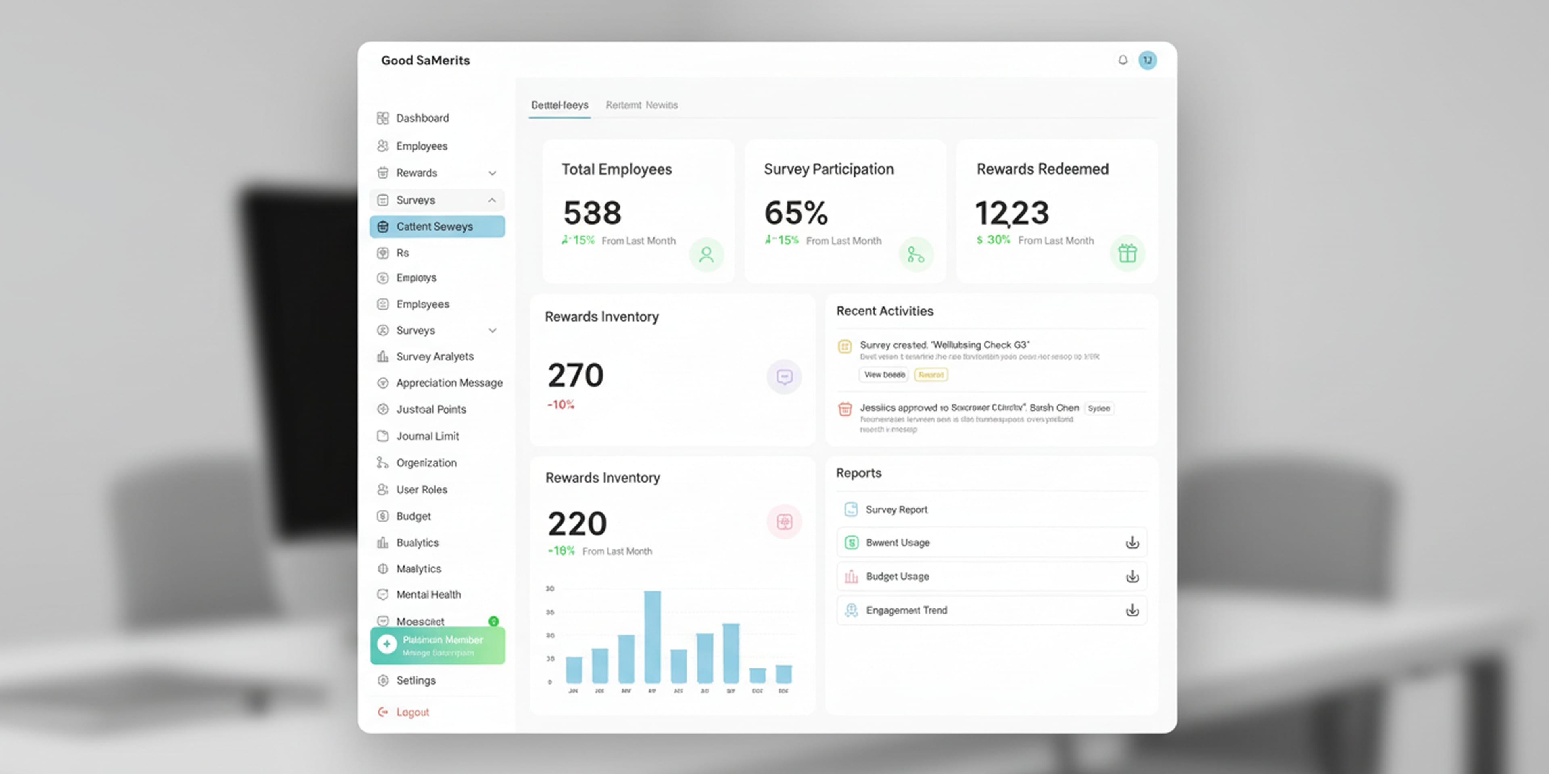This screenshot has height=774, width=1549.
Task: Click the Organization hierarchy icon
Action: click(382, 463)
